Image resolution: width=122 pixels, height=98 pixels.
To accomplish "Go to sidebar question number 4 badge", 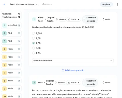I will tap(5, 49).
